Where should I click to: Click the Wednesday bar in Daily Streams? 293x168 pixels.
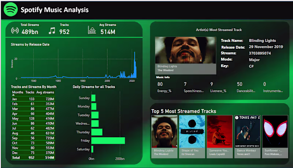point(95,124)
